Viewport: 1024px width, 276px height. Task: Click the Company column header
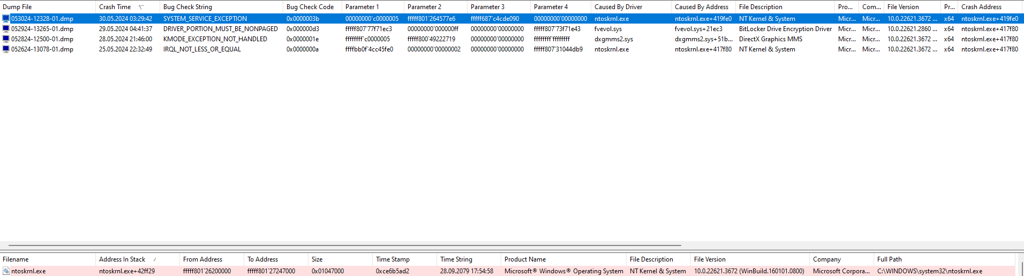(x=841, y=259)
